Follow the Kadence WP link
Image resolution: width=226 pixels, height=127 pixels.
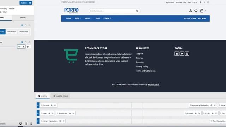153,85
